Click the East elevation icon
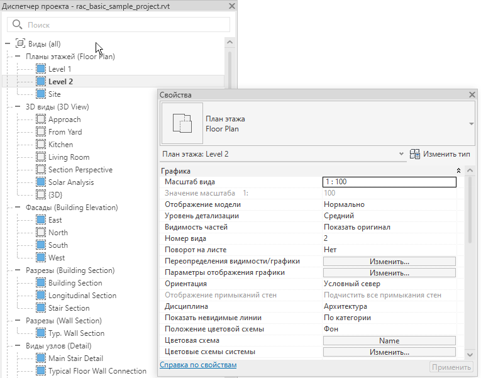 [41, 220]
